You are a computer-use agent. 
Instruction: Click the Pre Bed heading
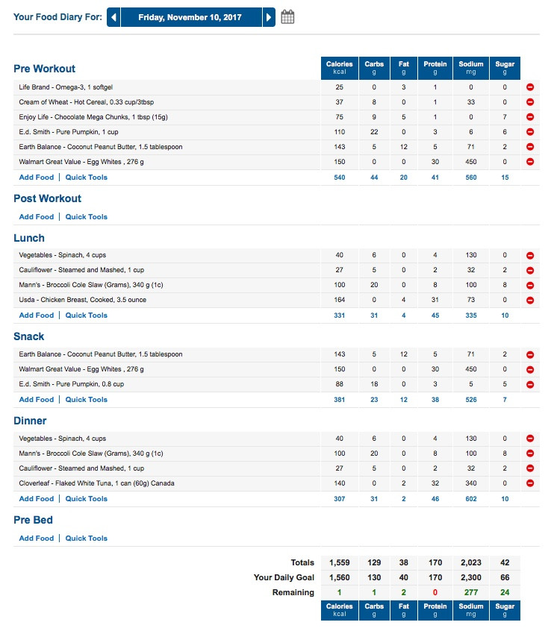[33, 521]
